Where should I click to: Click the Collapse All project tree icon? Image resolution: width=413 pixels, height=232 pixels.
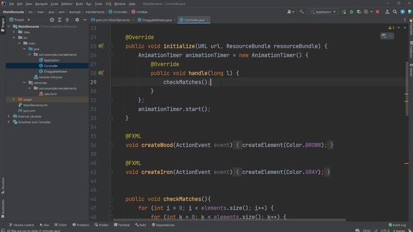coord(67,20)
